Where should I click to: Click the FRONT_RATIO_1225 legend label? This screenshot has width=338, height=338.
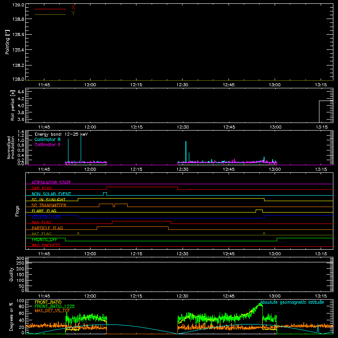[x=55, y=306]
